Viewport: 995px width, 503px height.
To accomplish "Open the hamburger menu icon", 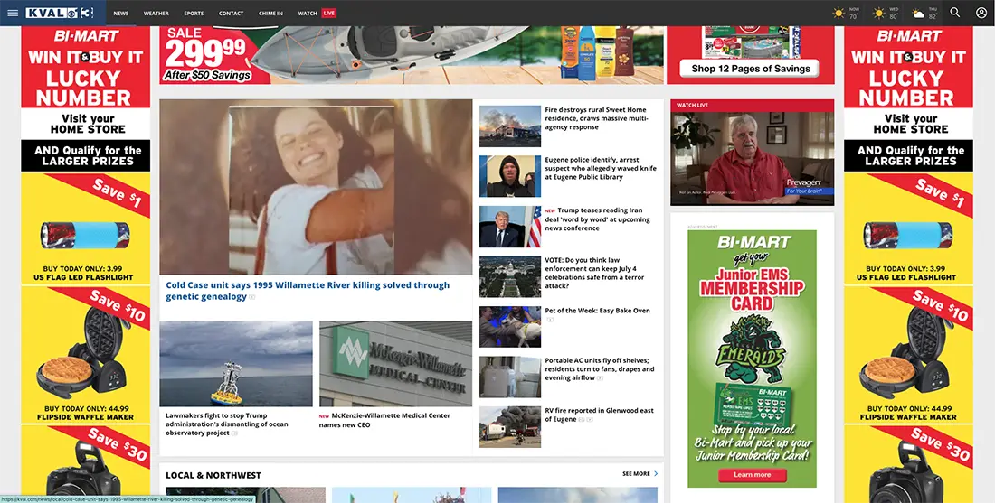I will pyautogui.click(x=13, y=13).
